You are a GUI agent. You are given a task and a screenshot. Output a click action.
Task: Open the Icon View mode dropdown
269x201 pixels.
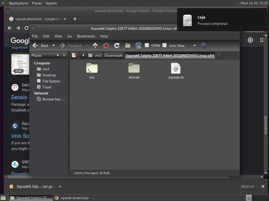tap(183, 46)
